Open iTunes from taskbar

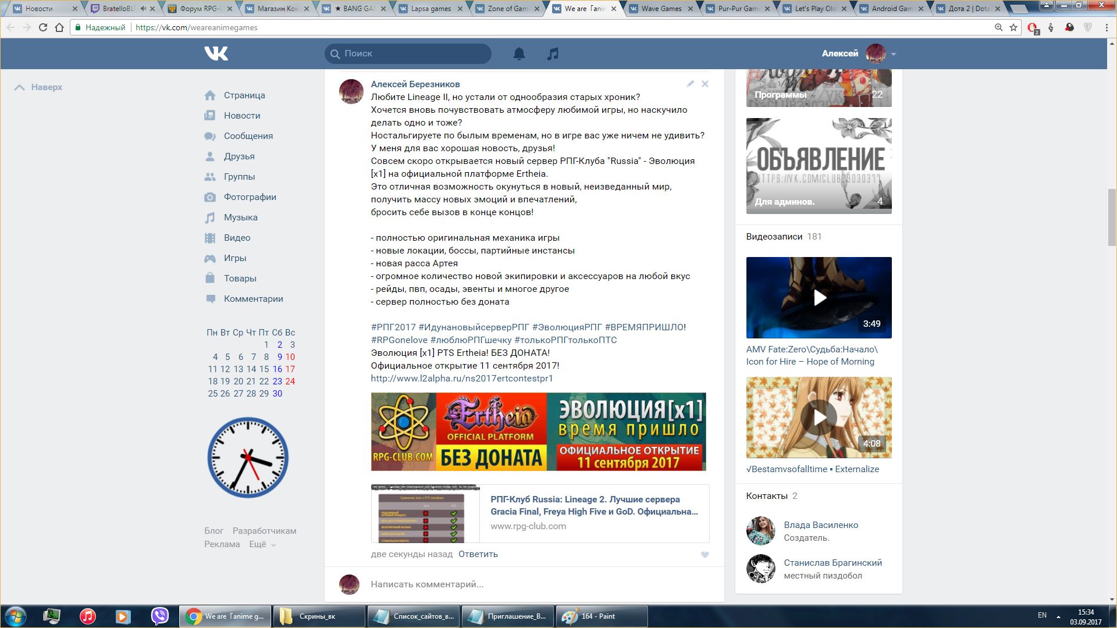coord(88,616)
